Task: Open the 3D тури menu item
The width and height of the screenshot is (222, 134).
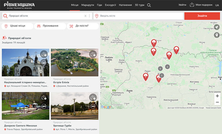Action: [140, 5]
